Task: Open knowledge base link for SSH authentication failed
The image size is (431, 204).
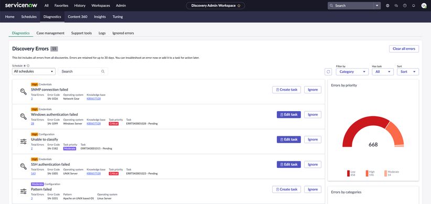Action: point(94,174)
